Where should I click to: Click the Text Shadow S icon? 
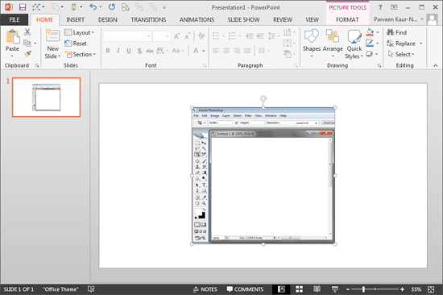(139, 51)
